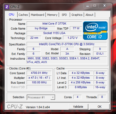Open the Memory tab
This screenshot has width=116, height=114.
52,15
